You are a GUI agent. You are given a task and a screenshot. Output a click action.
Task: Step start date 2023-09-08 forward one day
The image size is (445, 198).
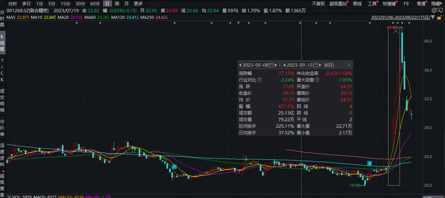click(x=275, y=65)
